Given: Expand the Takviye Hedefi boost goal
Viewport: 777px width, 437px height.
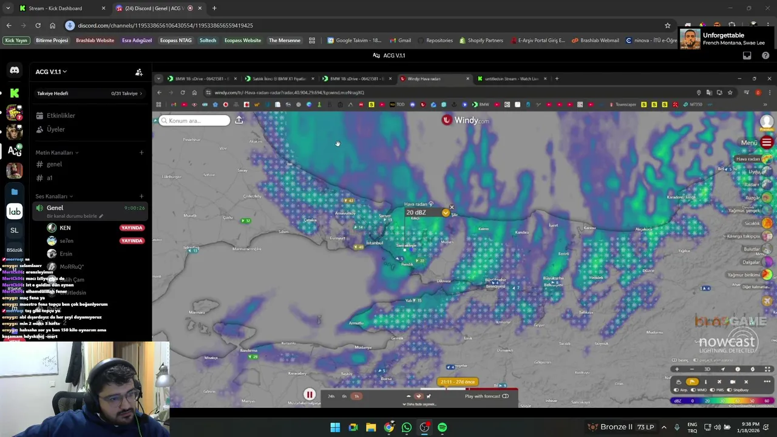Looking at the screenshot, I should tap(90, 93).
